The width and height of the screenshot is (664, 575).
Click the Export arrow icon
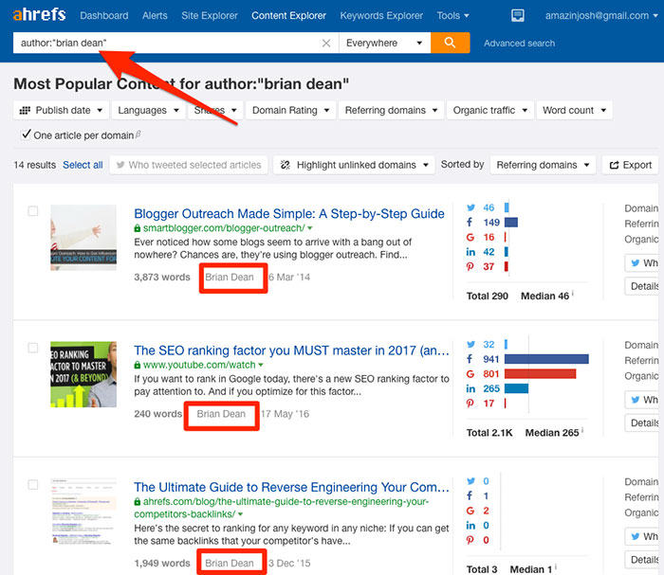click(x=614, y=165)
